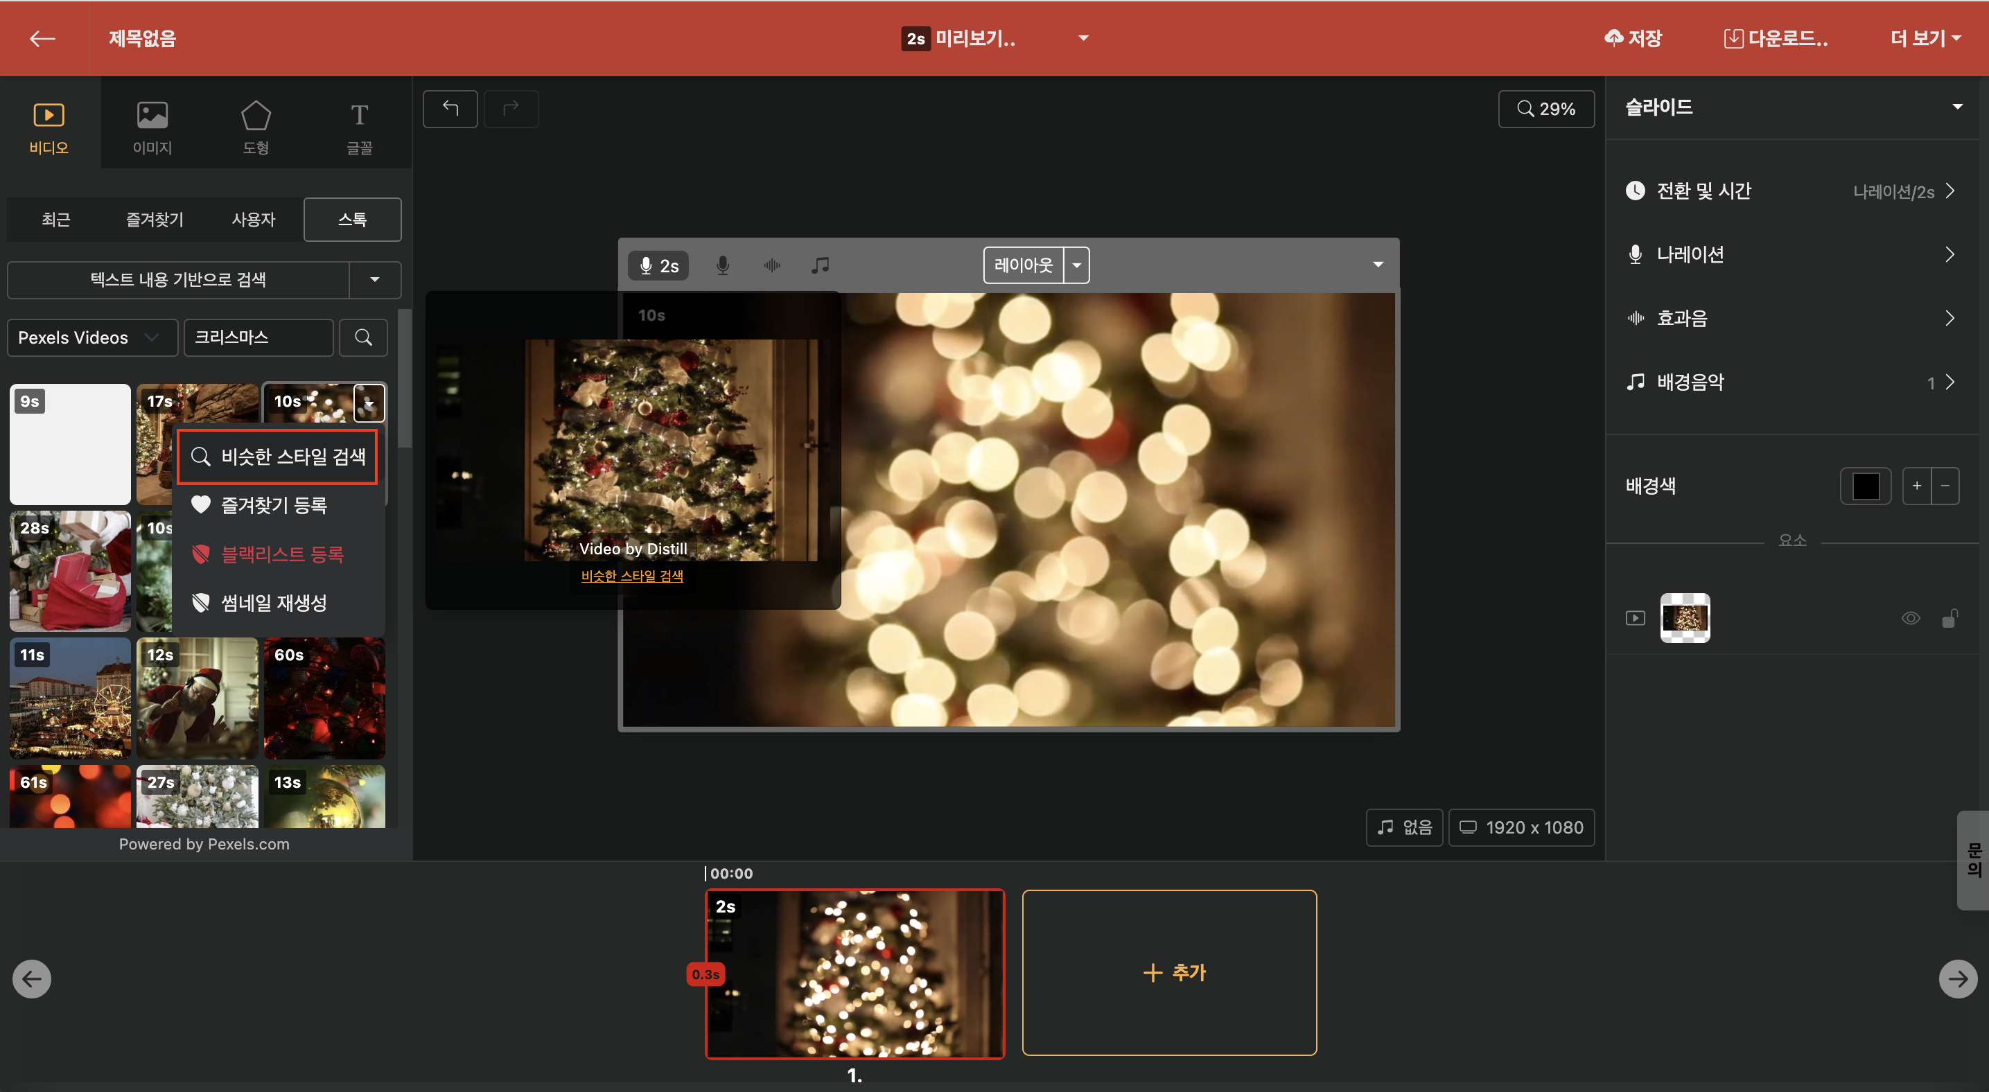Image resolution: width=1989 pixels, height=1092 pixels.
Task: Expand the text-based search dropdown arrow
Action: click(x=375, y=279)
